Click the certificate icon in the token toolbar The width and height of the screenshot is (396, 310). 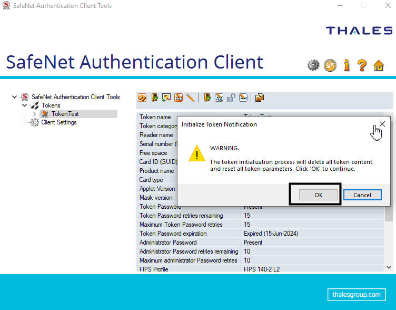[x=166, y=98]
